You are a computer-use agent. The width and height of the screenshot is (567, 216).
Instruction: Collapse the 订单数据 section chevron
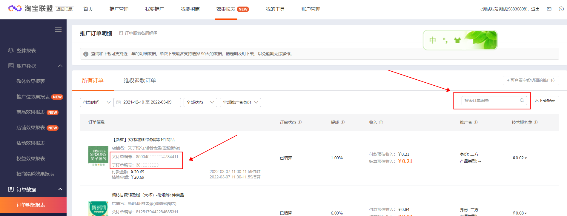60,189
